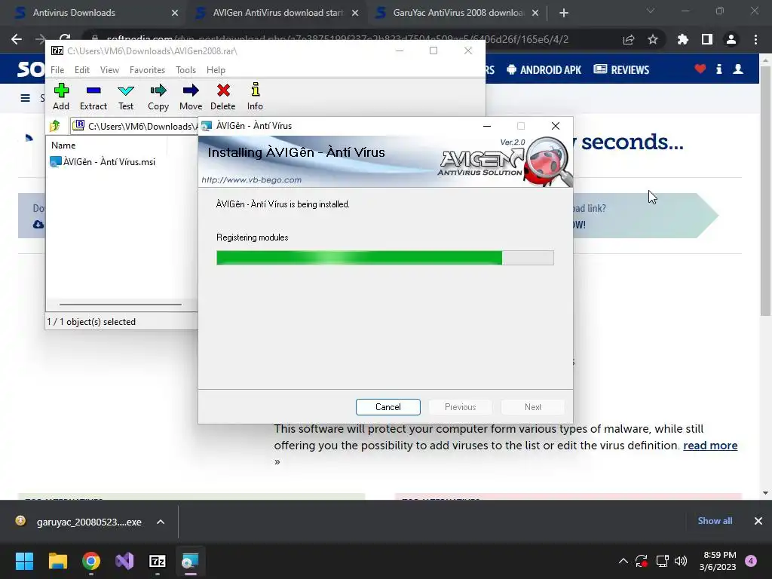Image resolution: width=772 pixels, height=579 pixels.
Task: Click the disabled Next button in installer
Action: (533, 407)
